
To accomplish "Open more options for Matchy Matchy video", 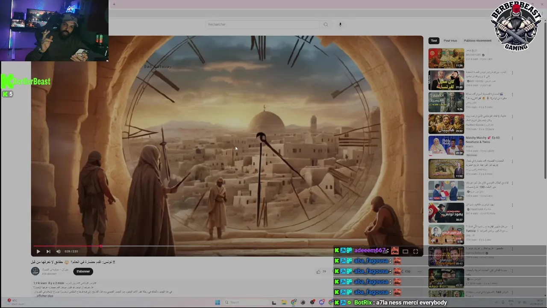I will [x=512, y=139].
